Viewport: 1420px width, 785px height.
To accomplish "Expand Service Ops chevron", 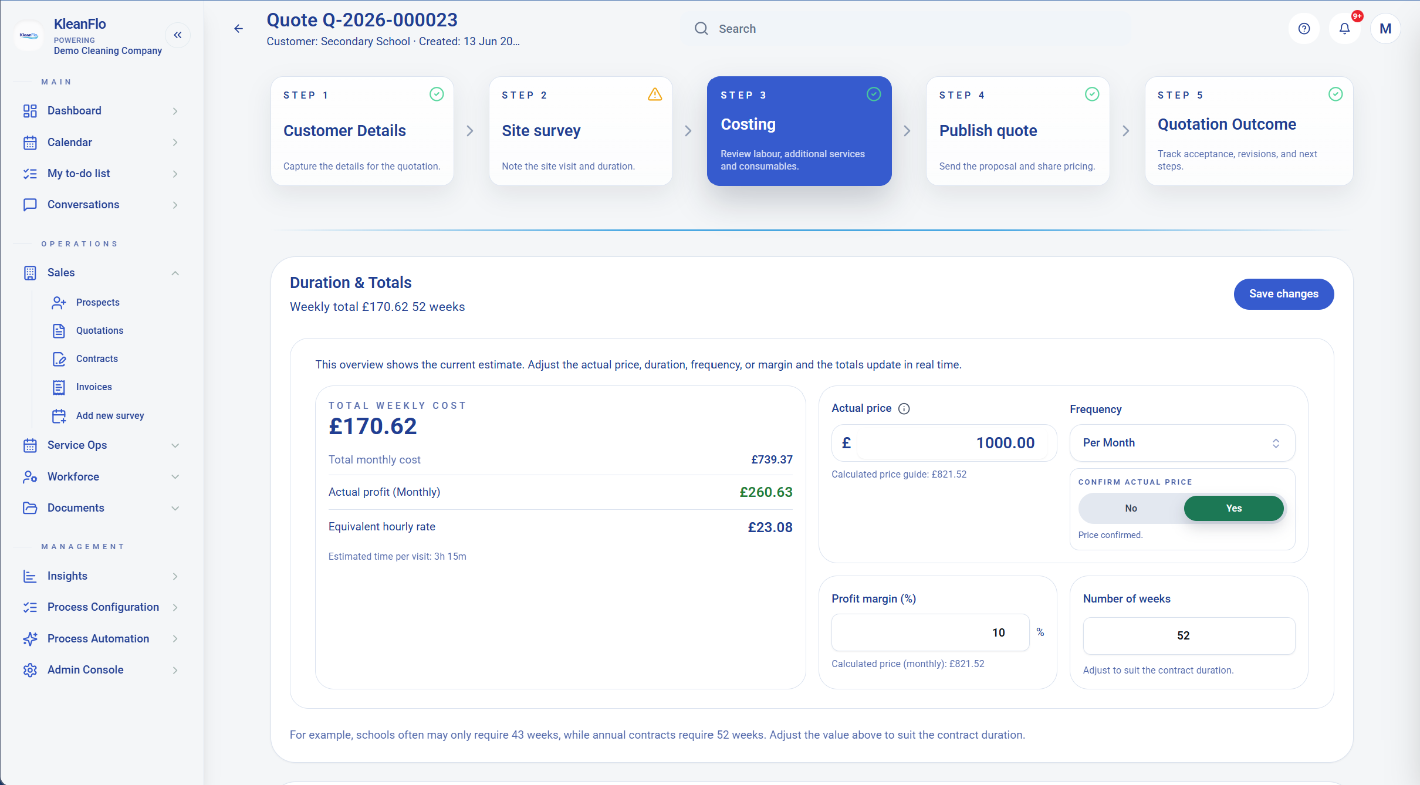I will click(x=175, y=445).
